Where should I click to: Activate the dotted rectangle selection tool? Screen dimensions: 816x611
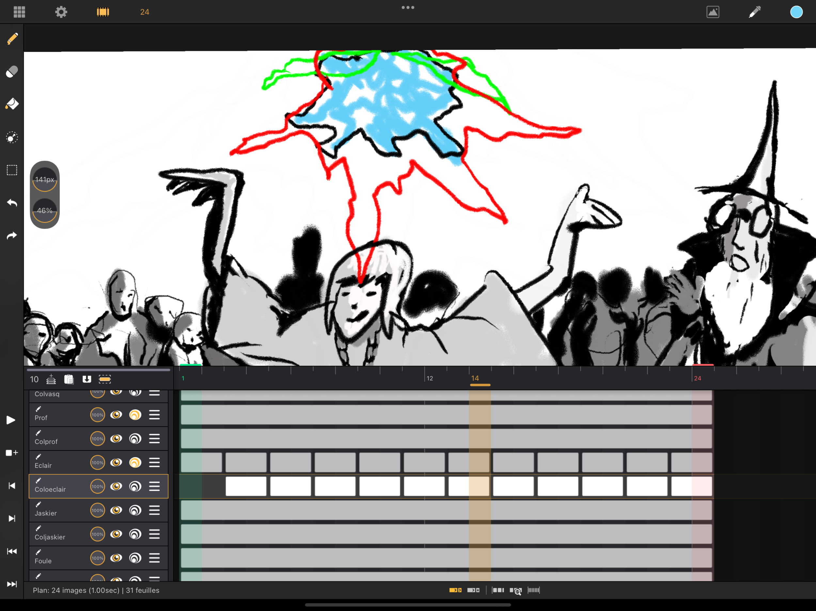[x=12, y=170]
